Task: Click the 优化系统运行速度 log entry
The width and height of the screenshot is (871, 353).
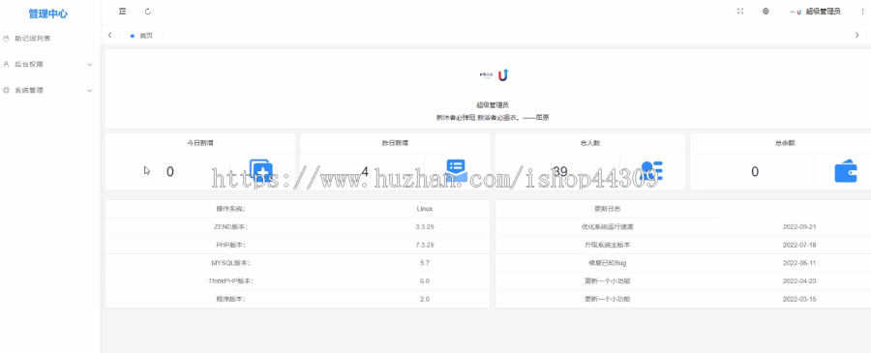Action: [608, 227]
